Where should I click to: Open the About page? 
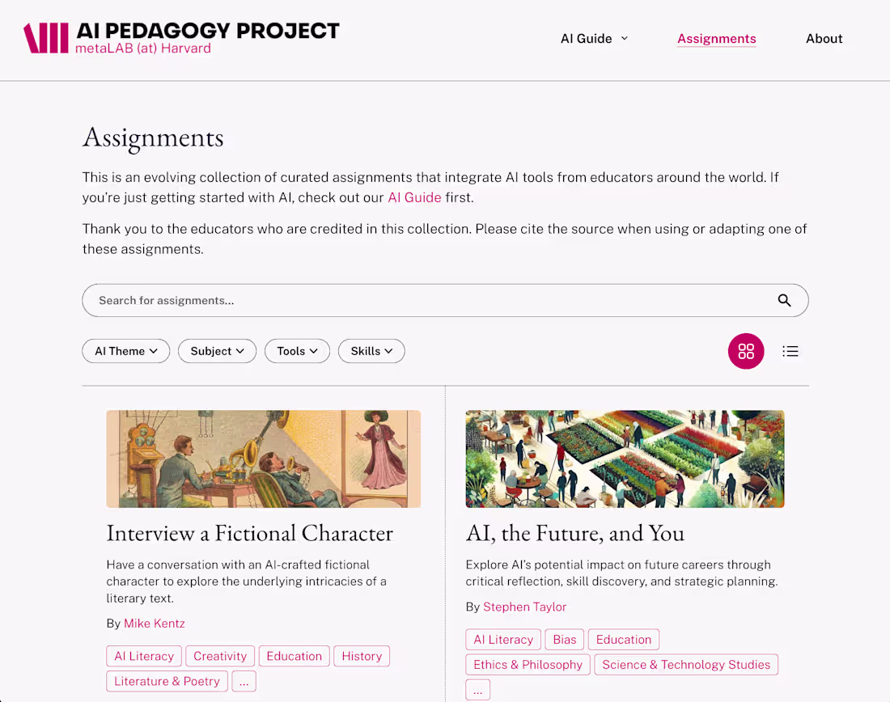(824, 38)
